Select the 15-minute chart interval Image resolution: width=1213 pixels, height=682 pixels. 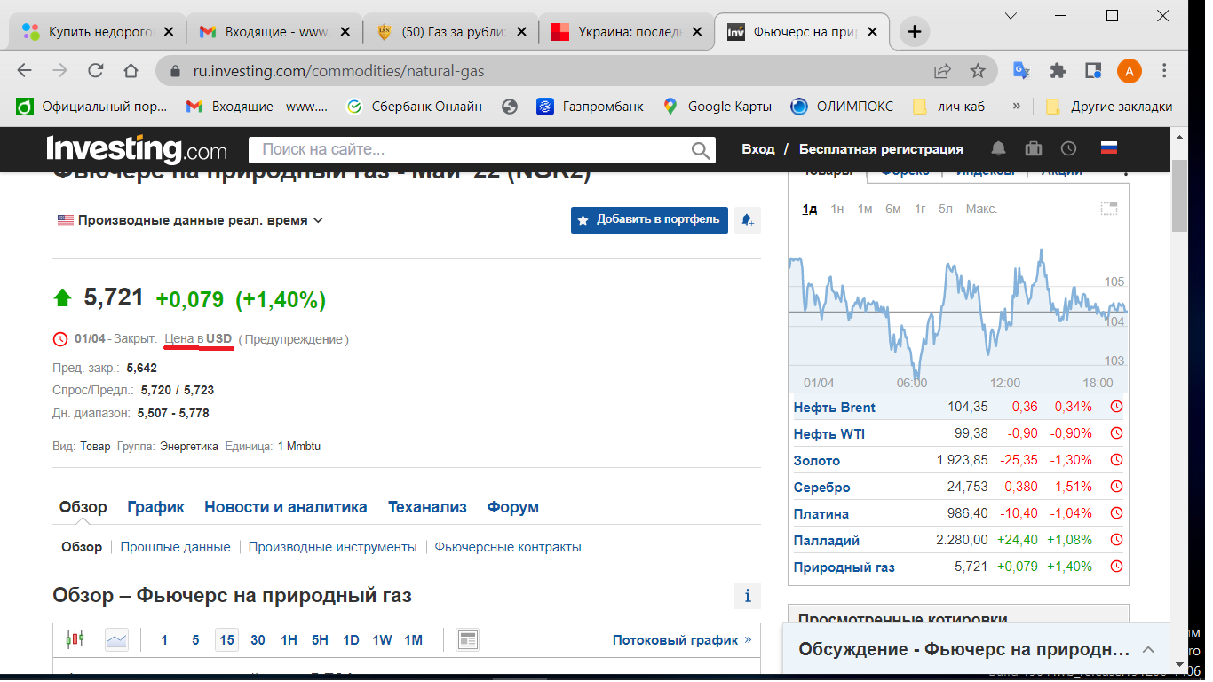point(226,639)
